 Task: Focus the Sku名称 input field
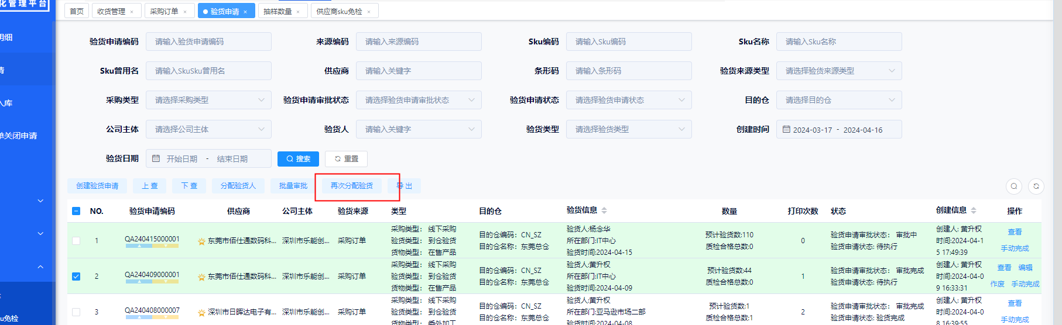click(839, 42)
